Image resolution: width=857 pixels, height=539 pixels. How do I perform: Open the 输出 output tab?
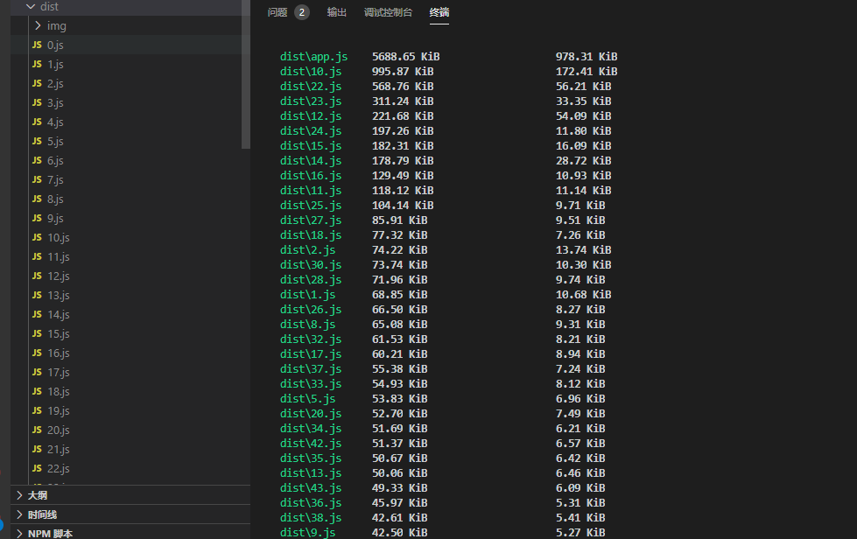coord(337,12)
